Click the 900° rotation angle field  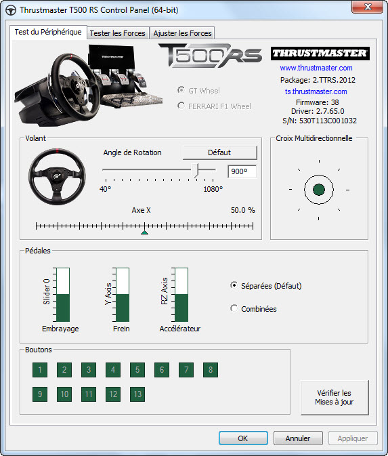242,171
